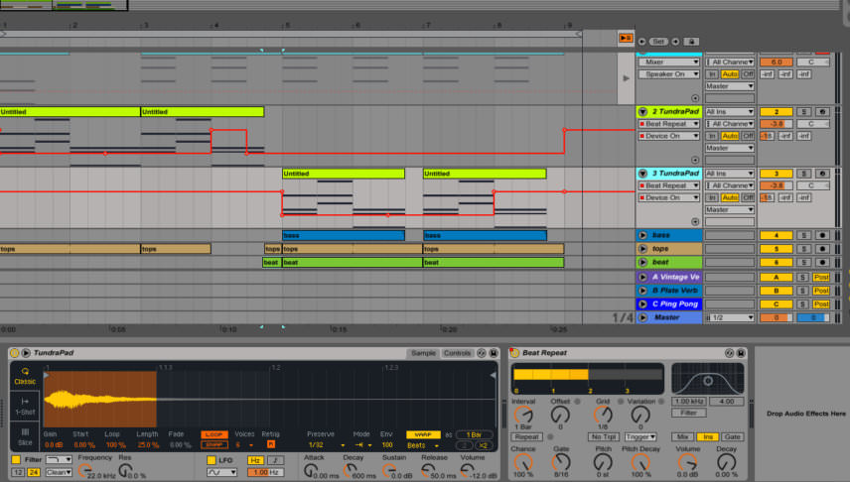Arm the beat track for recording
850x482 pixels.
point(822,262)
